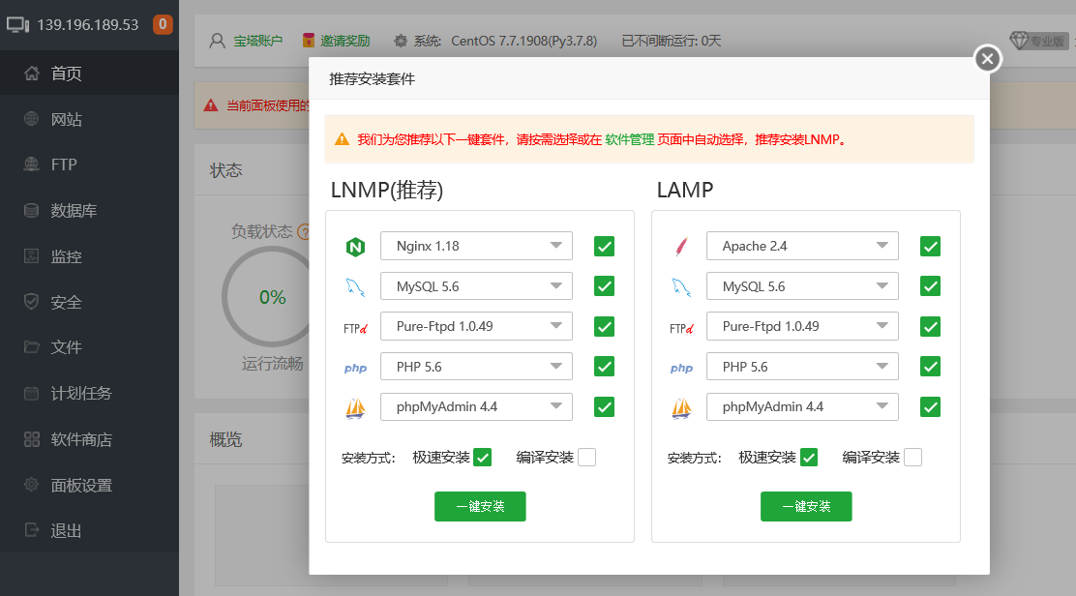Click the warning triangle in the dialog notice
1076x596 pixels.
(342, 140)
